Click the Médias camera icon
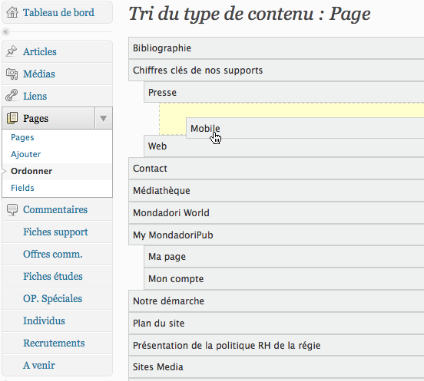The height and width of the screenshot is (381, 424). pyautogui.click(x=12, y=74)
